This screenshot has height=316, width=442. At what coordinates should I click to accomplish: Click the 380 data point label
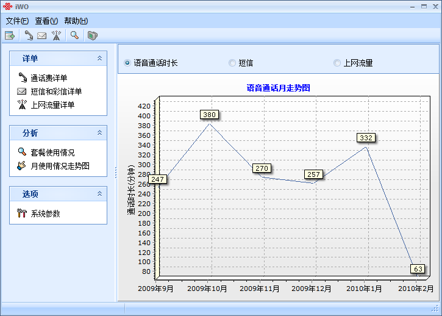[x=209, y=115]
